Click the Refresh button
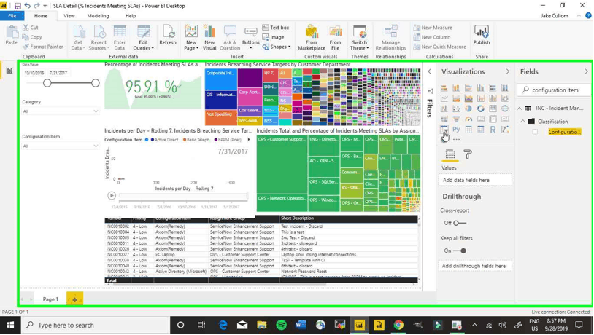The height and width of the screenshot is (335, 594). point(168,36)
